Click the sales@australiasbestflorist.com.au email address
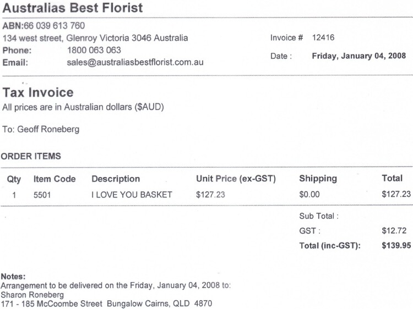Screen dimensions: 413x309 (135, 62)
